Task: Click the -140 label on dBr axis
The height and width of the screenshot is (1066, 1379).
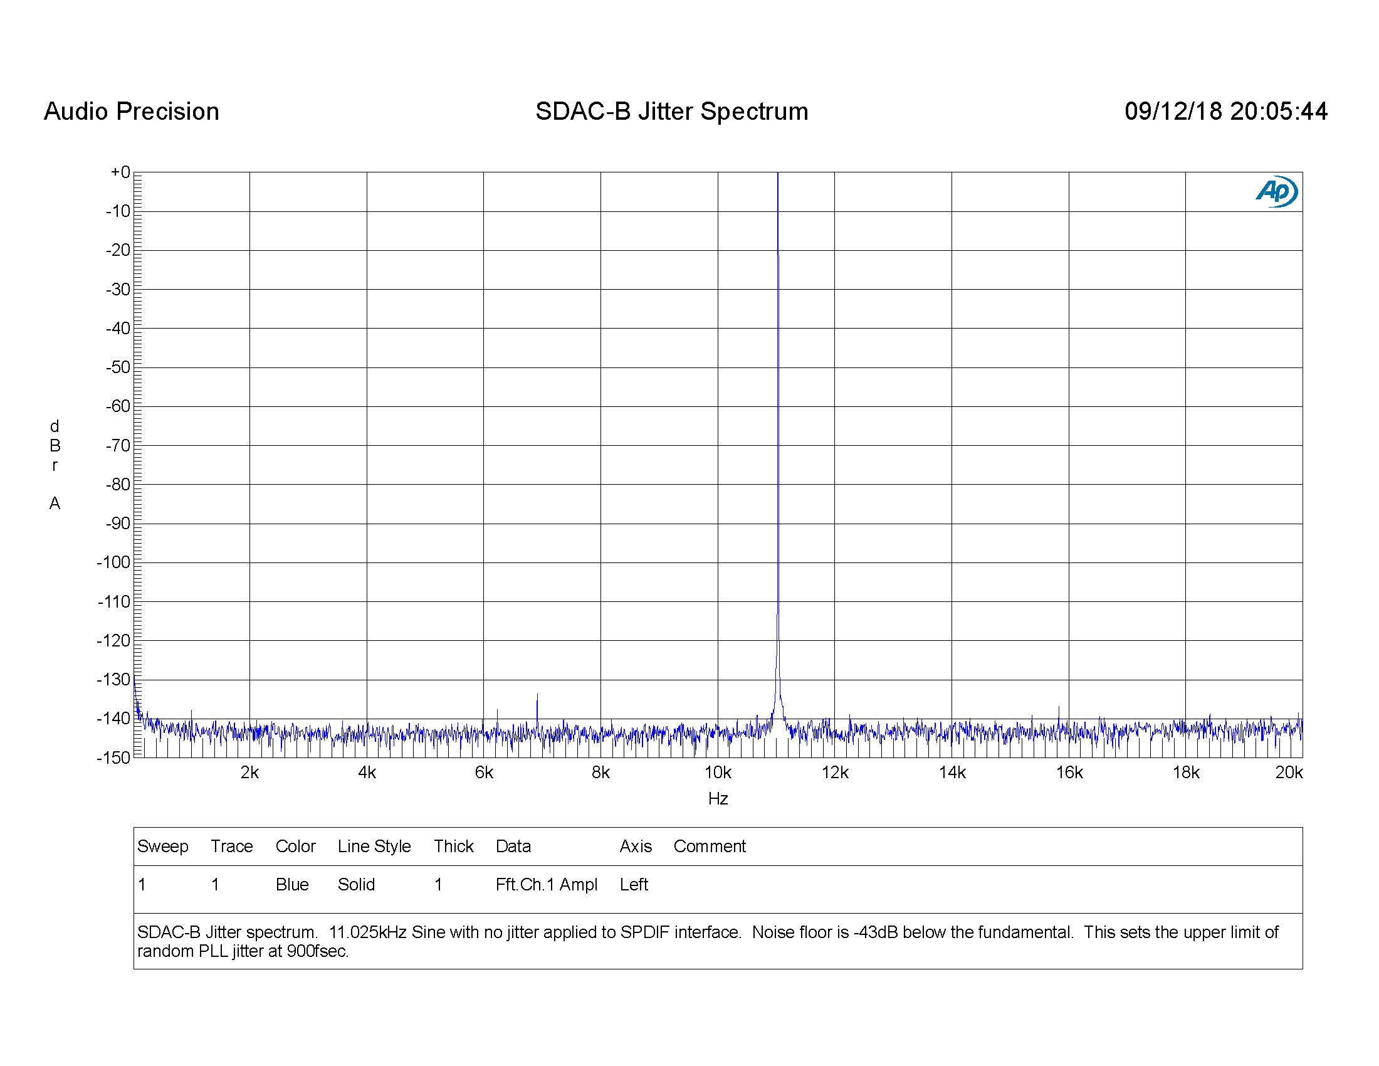Action: (113, 718)
